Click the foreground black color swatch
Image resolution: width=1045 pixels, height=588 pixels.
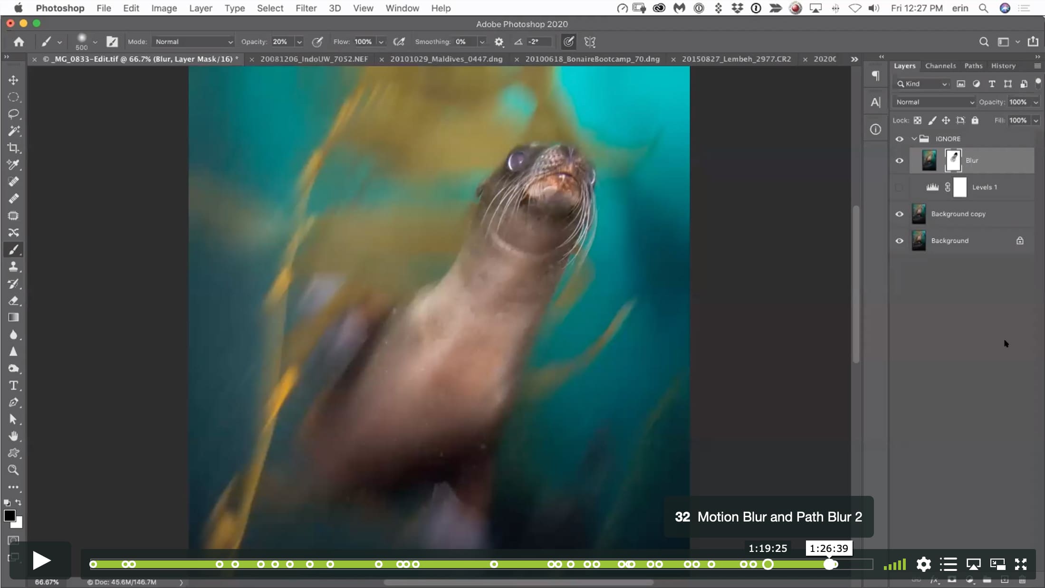point(10,516)
